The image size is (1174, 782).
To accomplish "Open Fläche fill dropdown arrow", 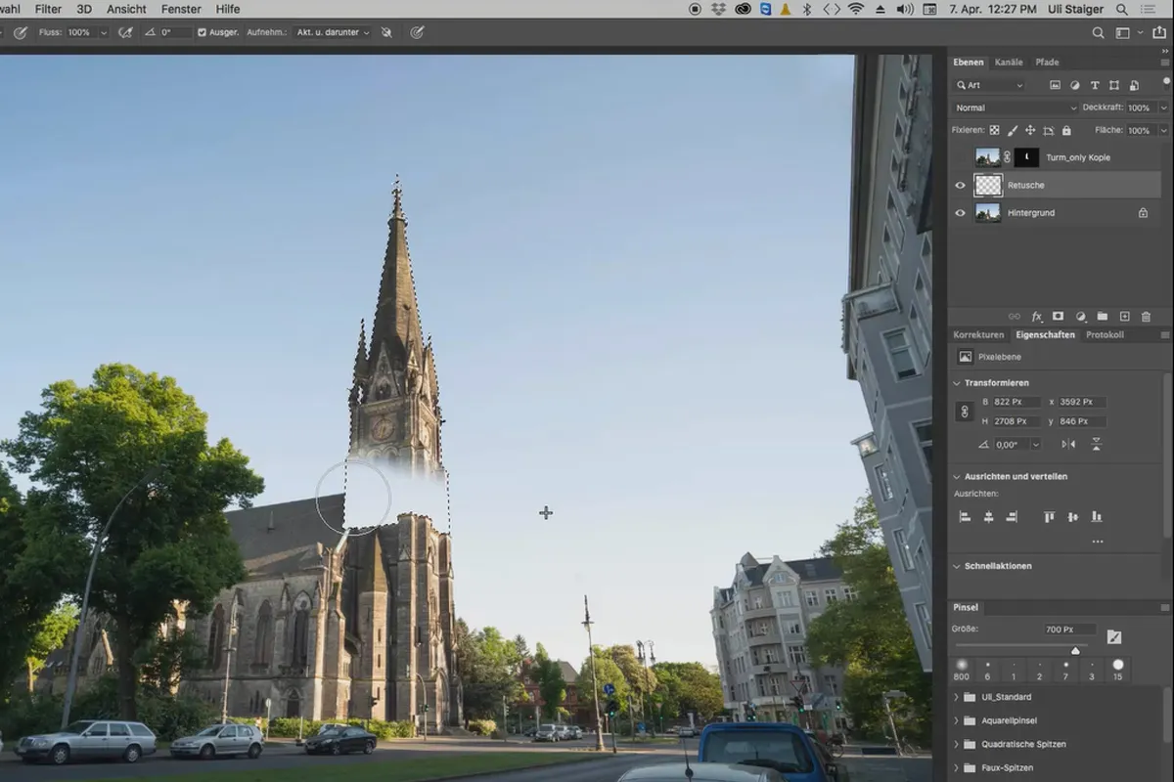I will click(x=1163, y=130).
